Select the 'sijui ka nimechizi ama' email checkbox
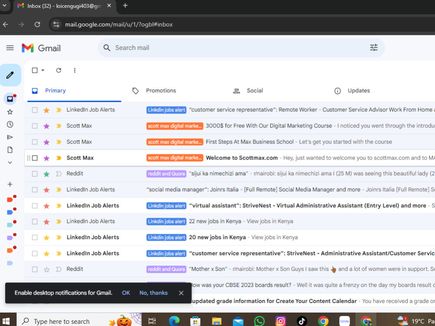The width and height of the screenshot is (435, 326). pyautogui.click(x=35, y=174)
